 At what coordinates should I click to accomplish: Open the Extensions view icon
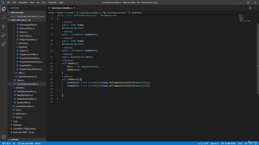[4, 44]
